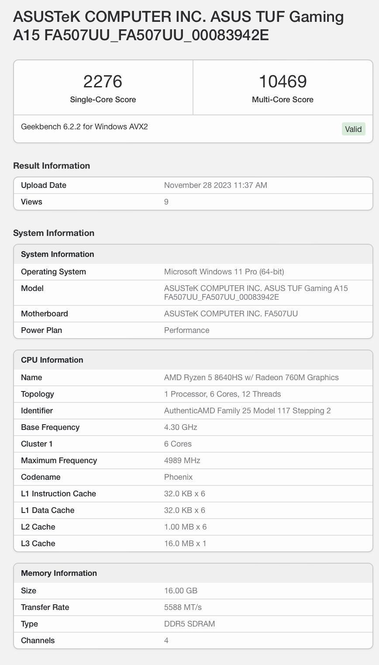Select the 4989 MHz maximum frequency

(x=182, y=461)
